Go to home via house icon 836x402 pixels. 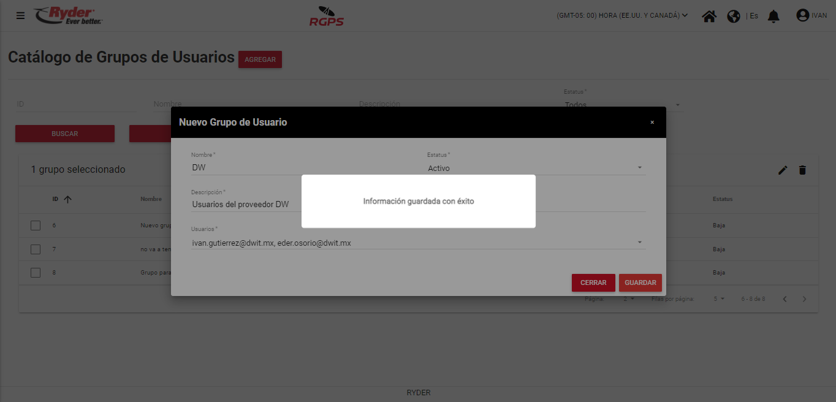709,16
